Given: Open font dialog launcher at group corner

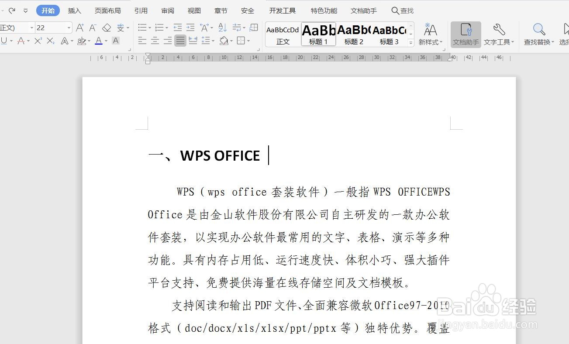Looking at the screenshot, I should 129,49.
